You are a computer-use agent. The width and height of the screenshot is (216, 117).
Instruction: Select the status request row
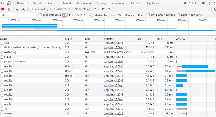108,57
